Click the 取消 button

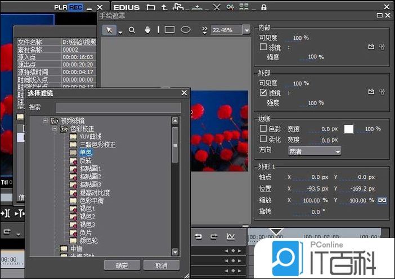[x=161, y=265]
